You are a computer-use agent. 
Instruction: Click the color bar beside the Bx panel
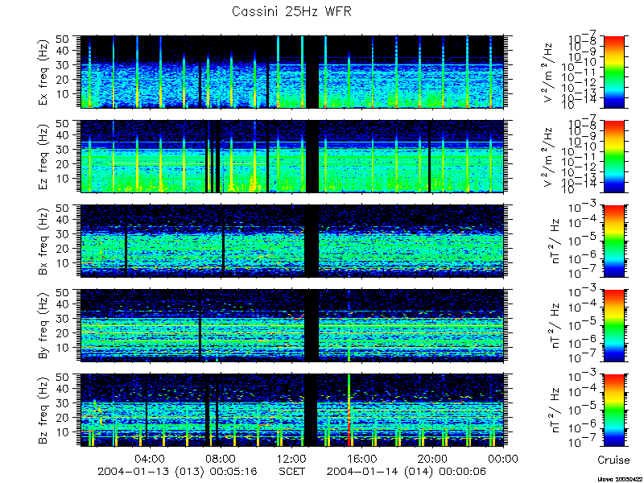pos(613,241)
